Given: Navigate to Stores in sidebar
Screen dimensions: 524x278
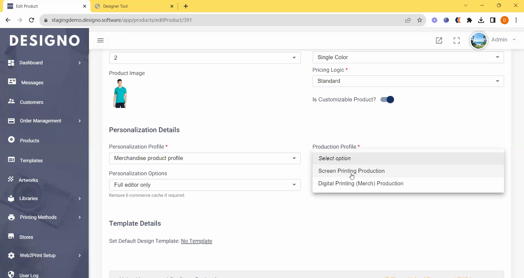Looking at the screenshot, I should click(x=26, y=237).
